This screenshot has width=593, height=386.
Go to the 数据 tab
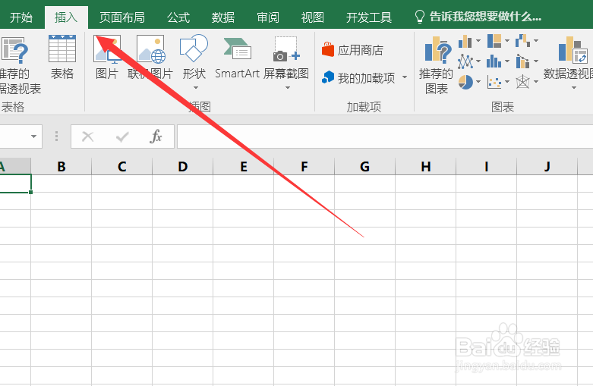223,17
